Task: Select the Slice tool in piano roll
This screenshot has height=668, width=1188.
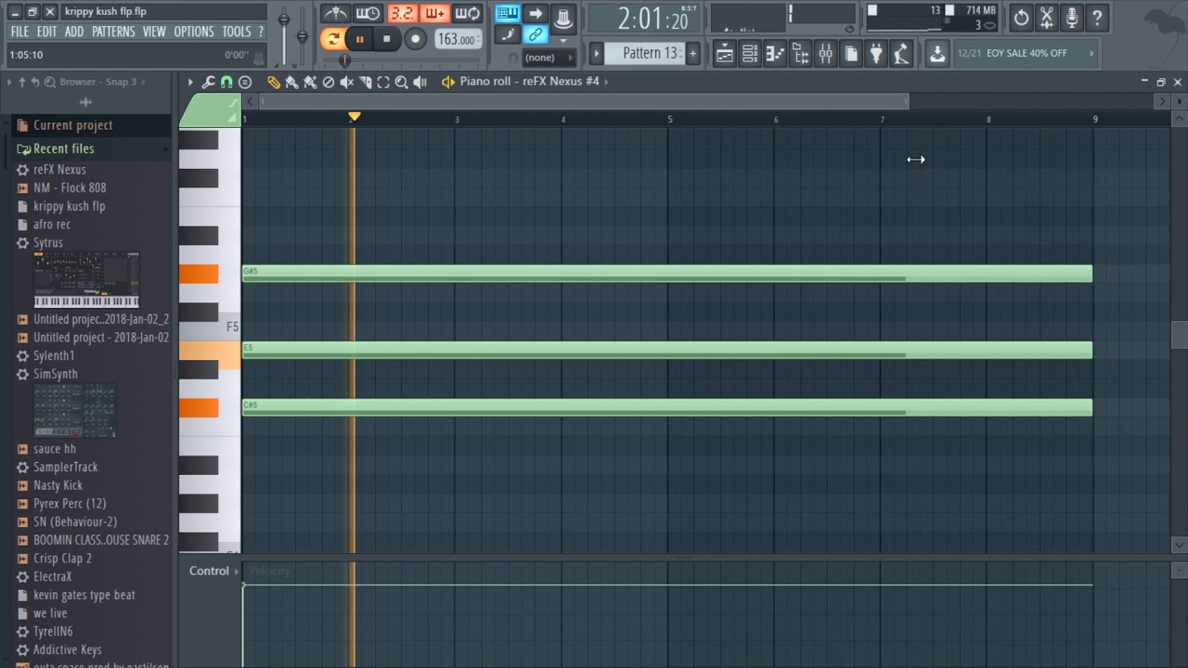Action: (365, 82)
